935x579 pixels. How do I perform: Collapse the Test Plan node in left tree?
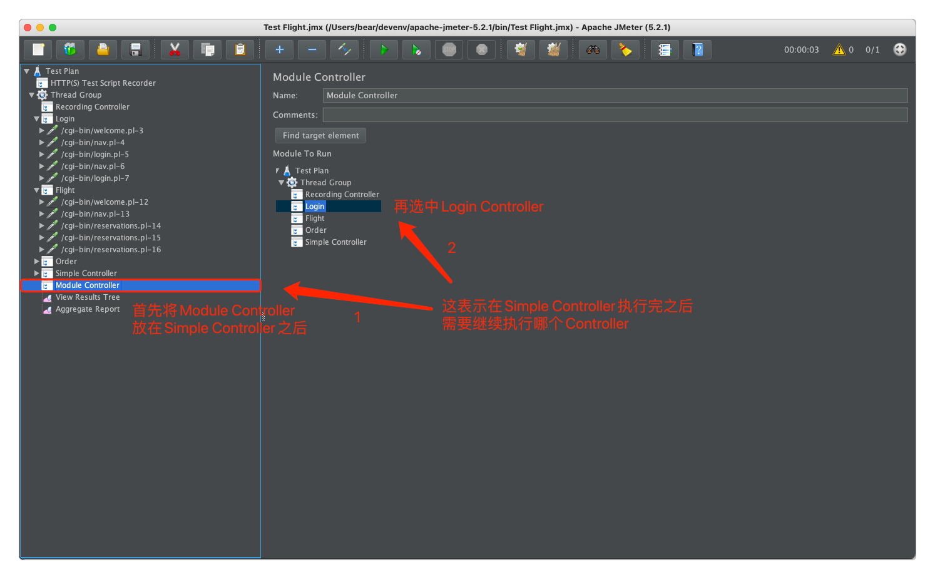(x=27, y=71)
